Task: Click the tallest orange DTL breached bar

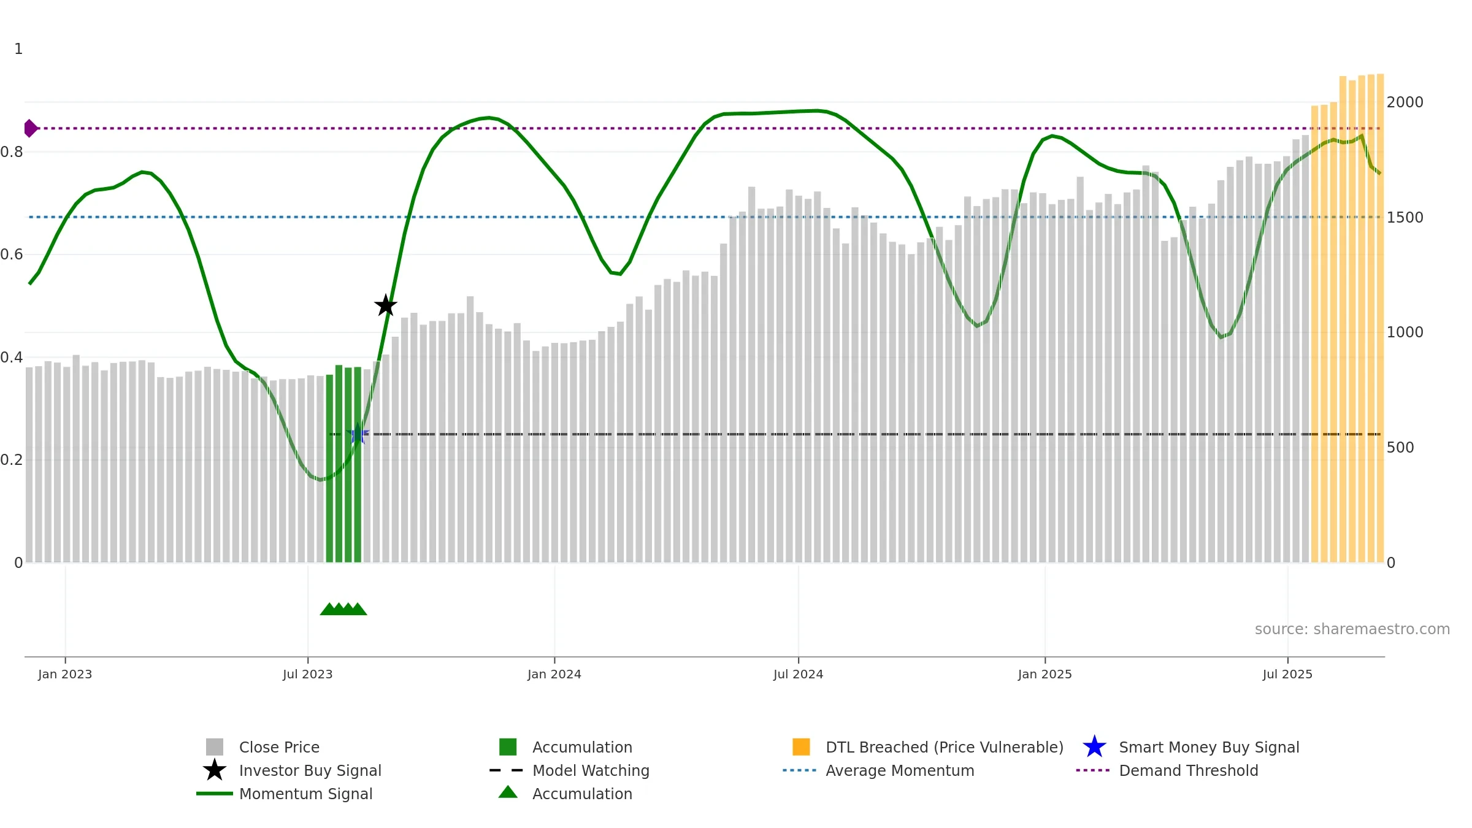Action: pos(1381,318)
